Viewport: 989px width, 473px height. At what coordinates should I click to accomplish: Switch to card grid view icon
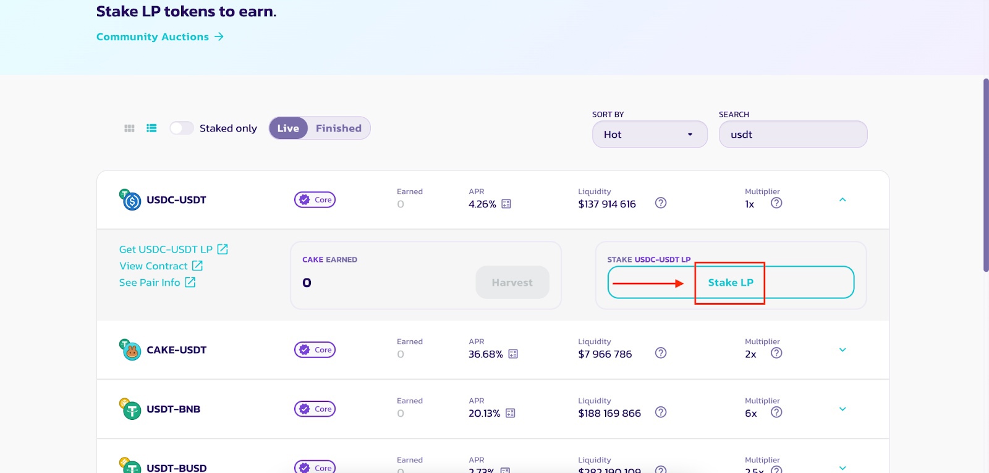click(129, 128)
